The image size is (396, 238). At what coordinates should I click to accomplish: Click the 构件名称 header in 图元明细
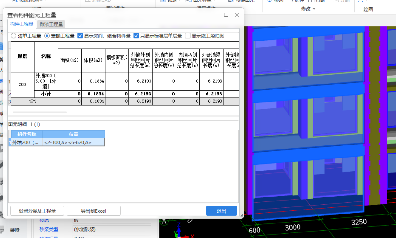pyautogui.click(x=27, y=134)
